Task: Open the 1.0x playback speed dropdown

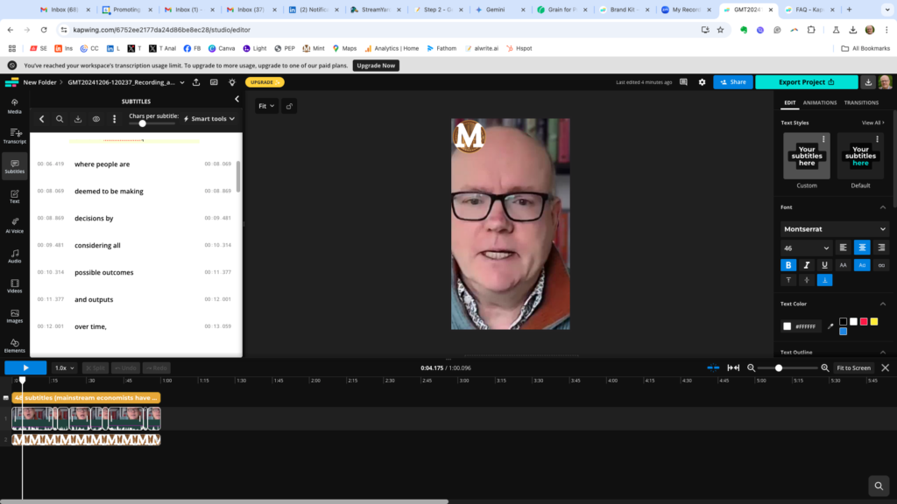Action: 64,368
